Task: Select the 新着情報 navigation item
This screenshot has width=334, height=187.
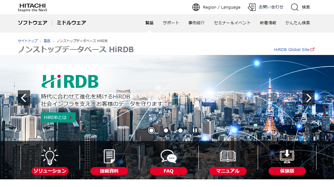Action: [268, 23]
